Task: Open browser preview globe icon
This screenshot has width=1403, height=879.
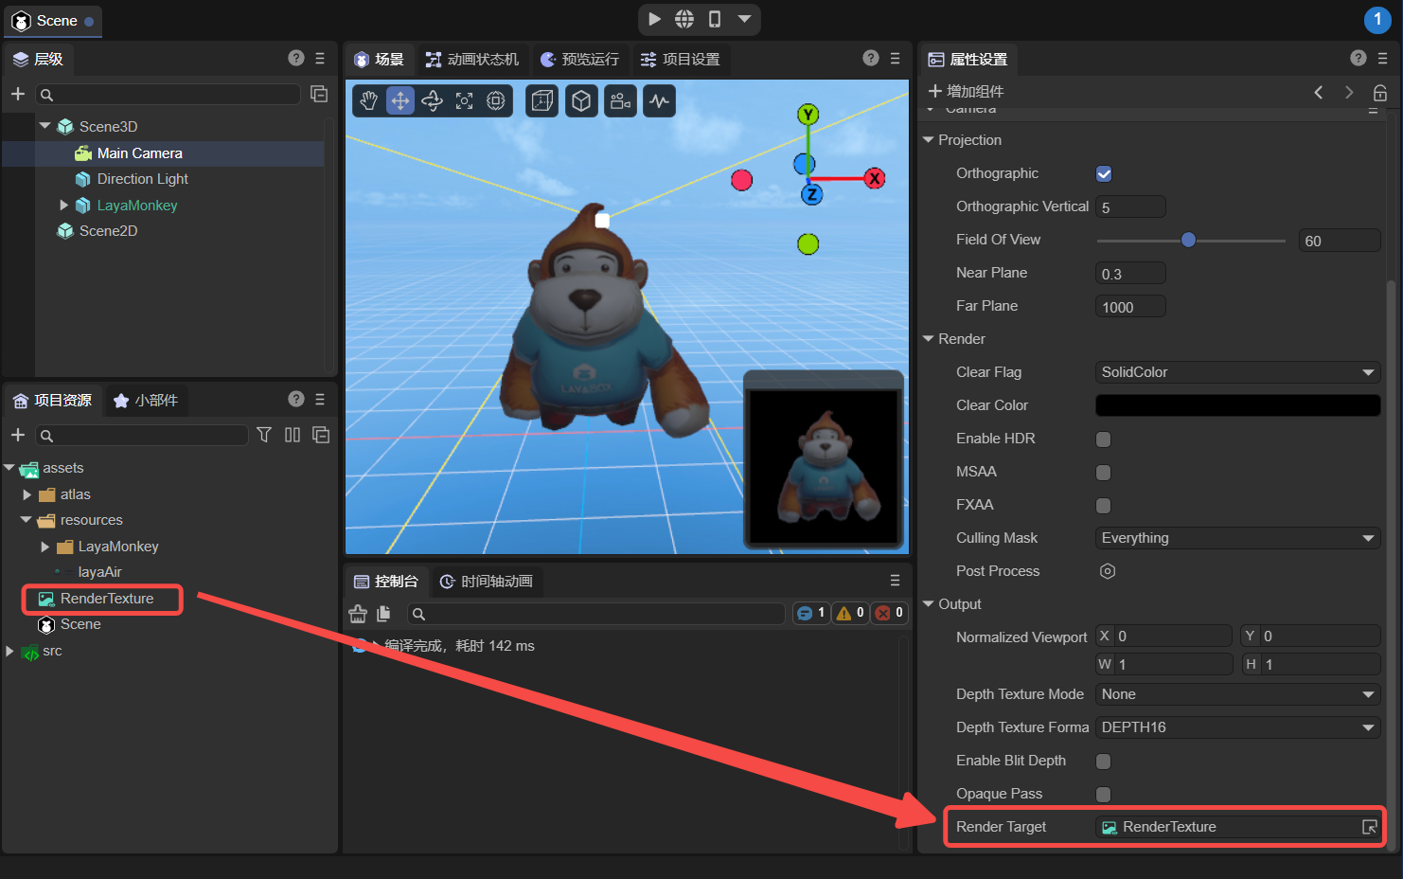Action: [684, 19]
